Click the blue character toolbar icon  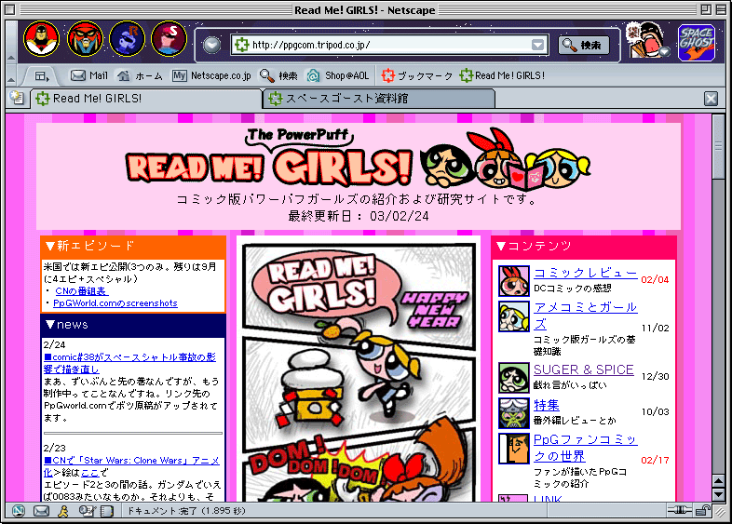point(127,39)
